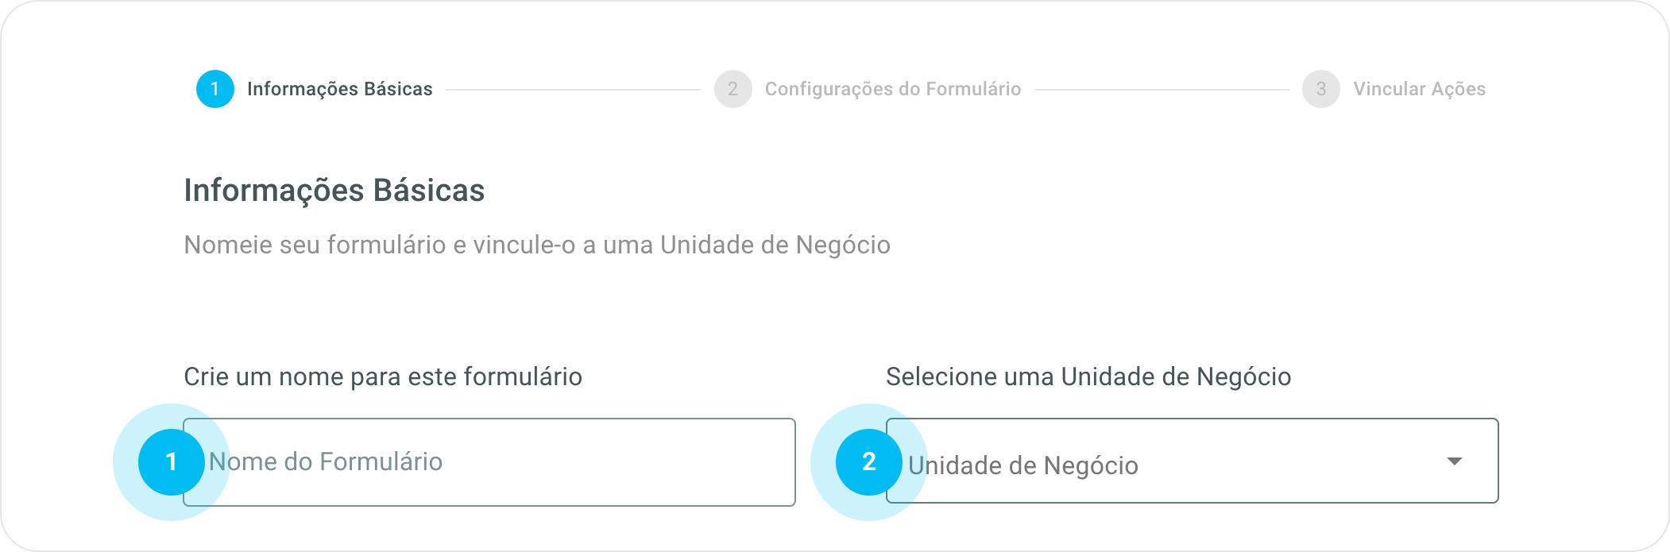Click the connector line between steps 2 and 3
The image size is (1670, 552).
pyautogui.click(x=1161, y=90)
